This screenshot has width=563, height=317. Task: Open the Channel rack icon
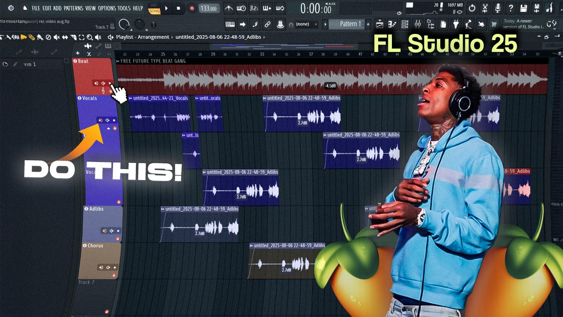(x=405, y=24)
